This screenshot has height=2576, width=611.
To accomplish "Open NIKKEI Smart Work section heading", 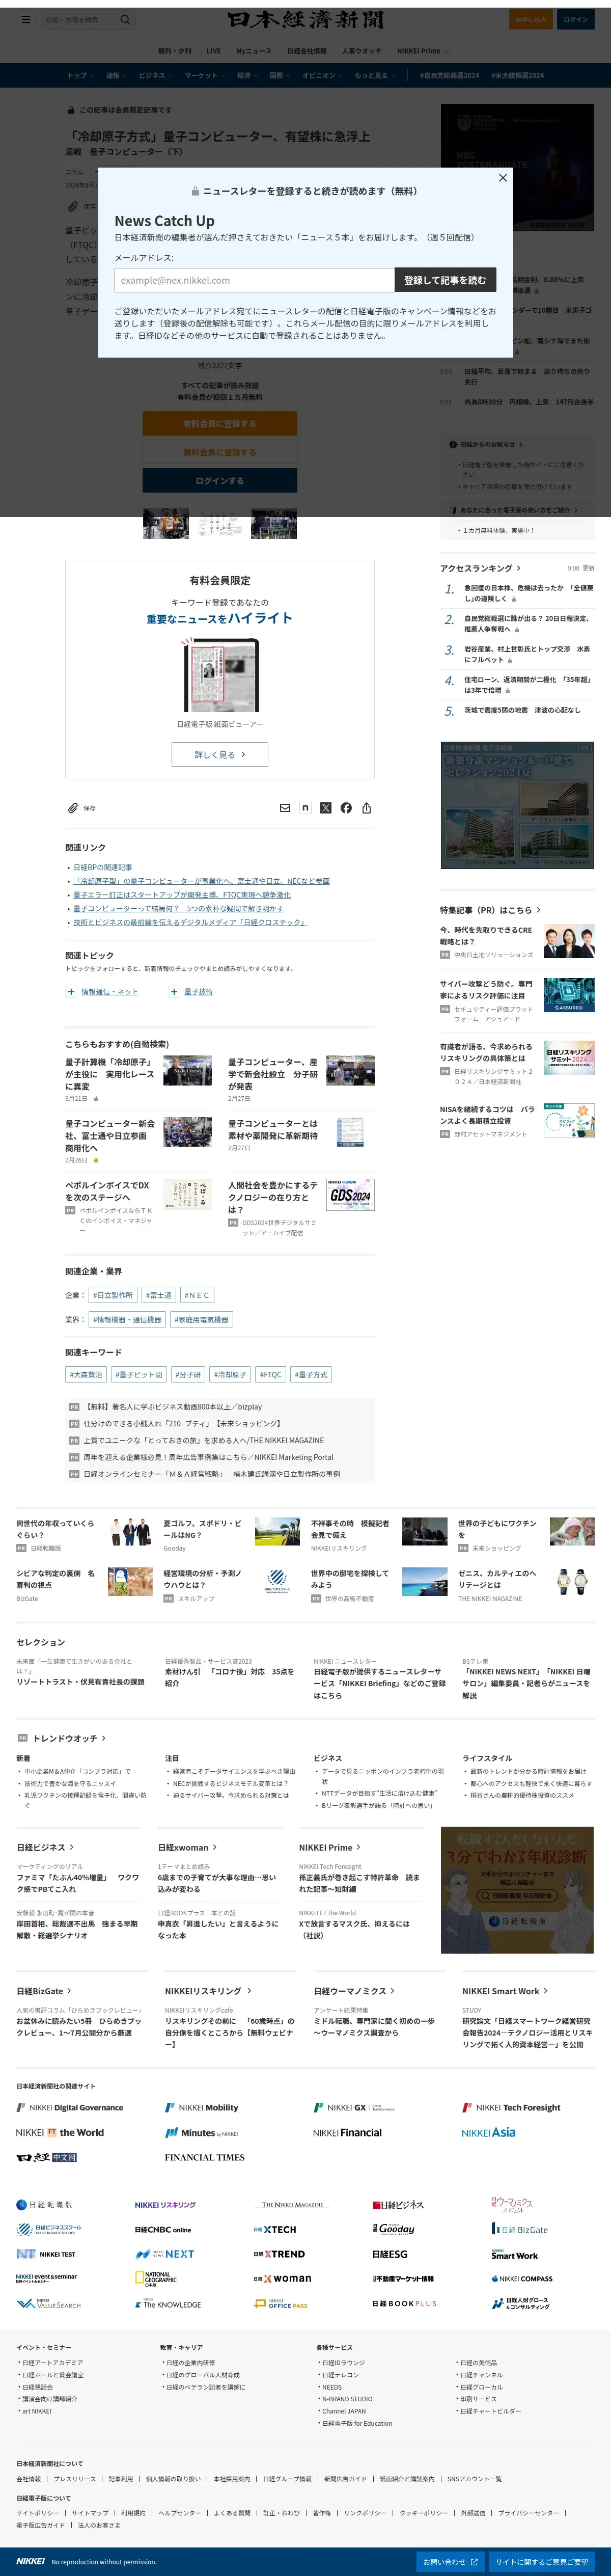I will 504,1991.
